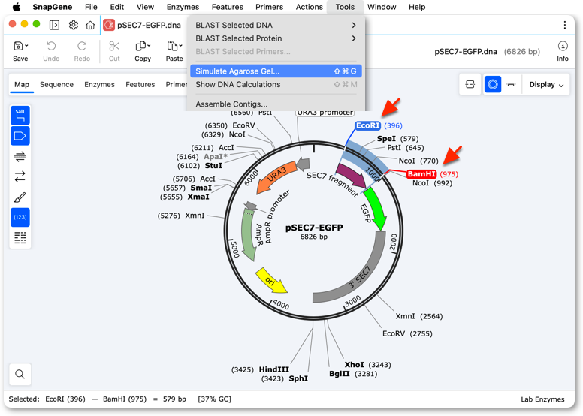Click the Redo toolbar icon
The height and width of the screenshot is (416, 583).
tap(82, 46)
